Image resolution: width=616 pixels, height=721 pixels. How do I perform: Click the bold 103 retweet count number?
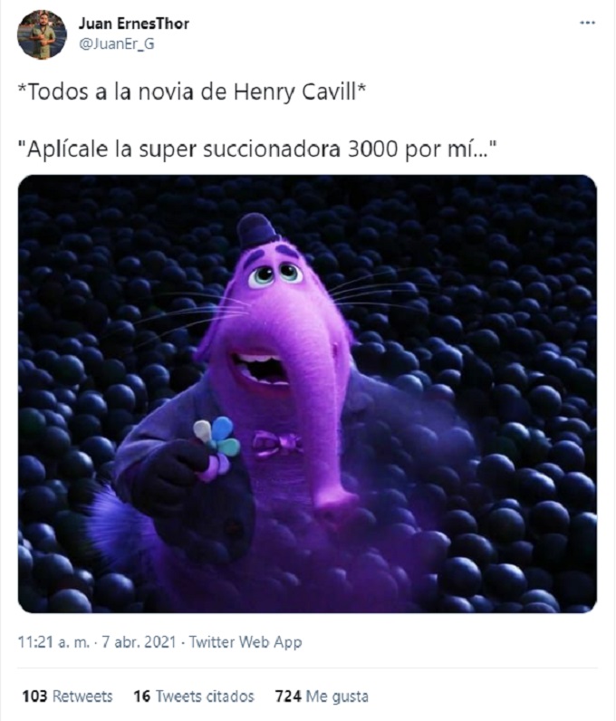(x=34, y=697)
